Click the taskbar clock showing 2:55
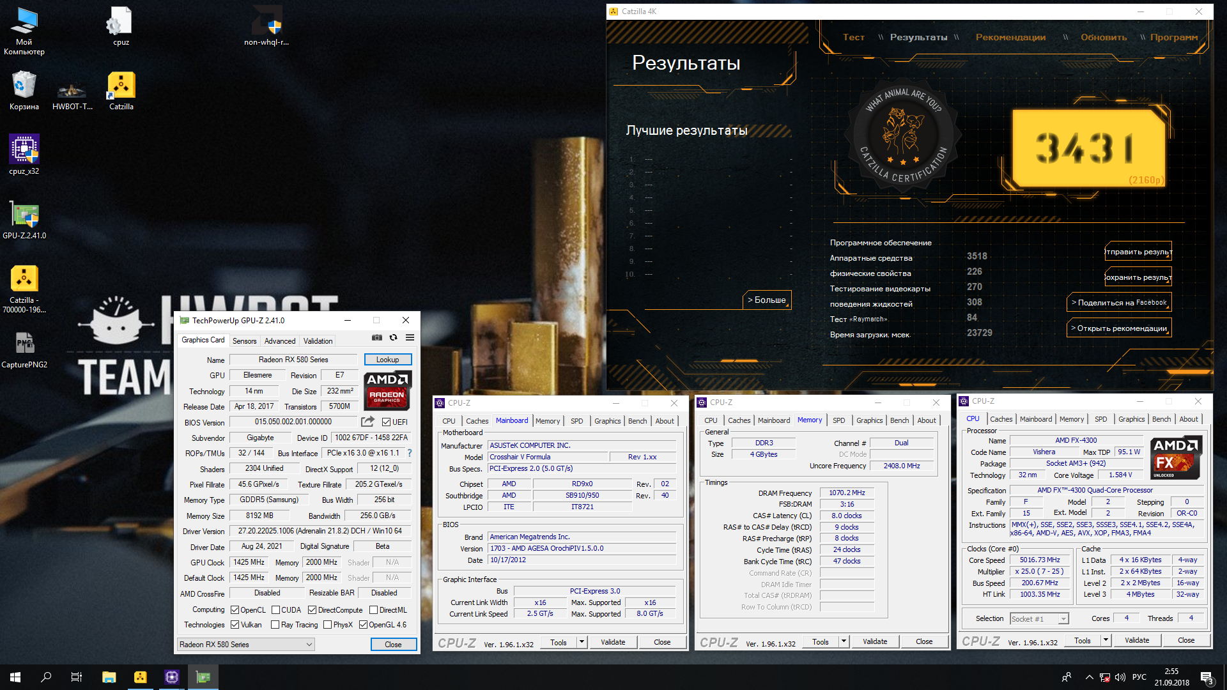This screenshot has height=690, width=1227. 1171,677
